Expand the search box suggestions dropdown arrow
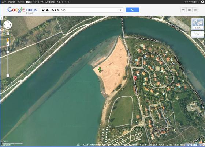 120,10
